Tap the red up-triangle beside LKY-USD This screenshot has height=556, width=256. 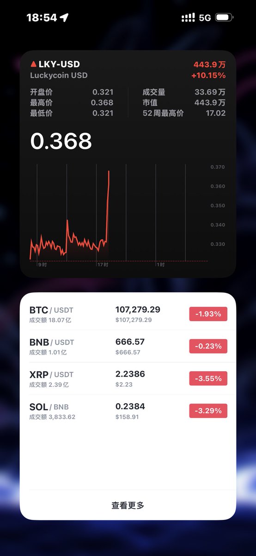33,64
